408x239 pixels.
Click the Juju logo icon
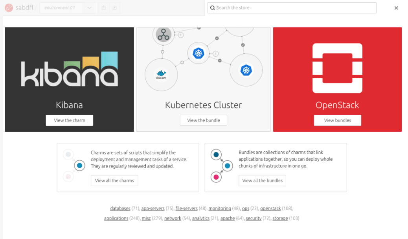pos(9,8)
